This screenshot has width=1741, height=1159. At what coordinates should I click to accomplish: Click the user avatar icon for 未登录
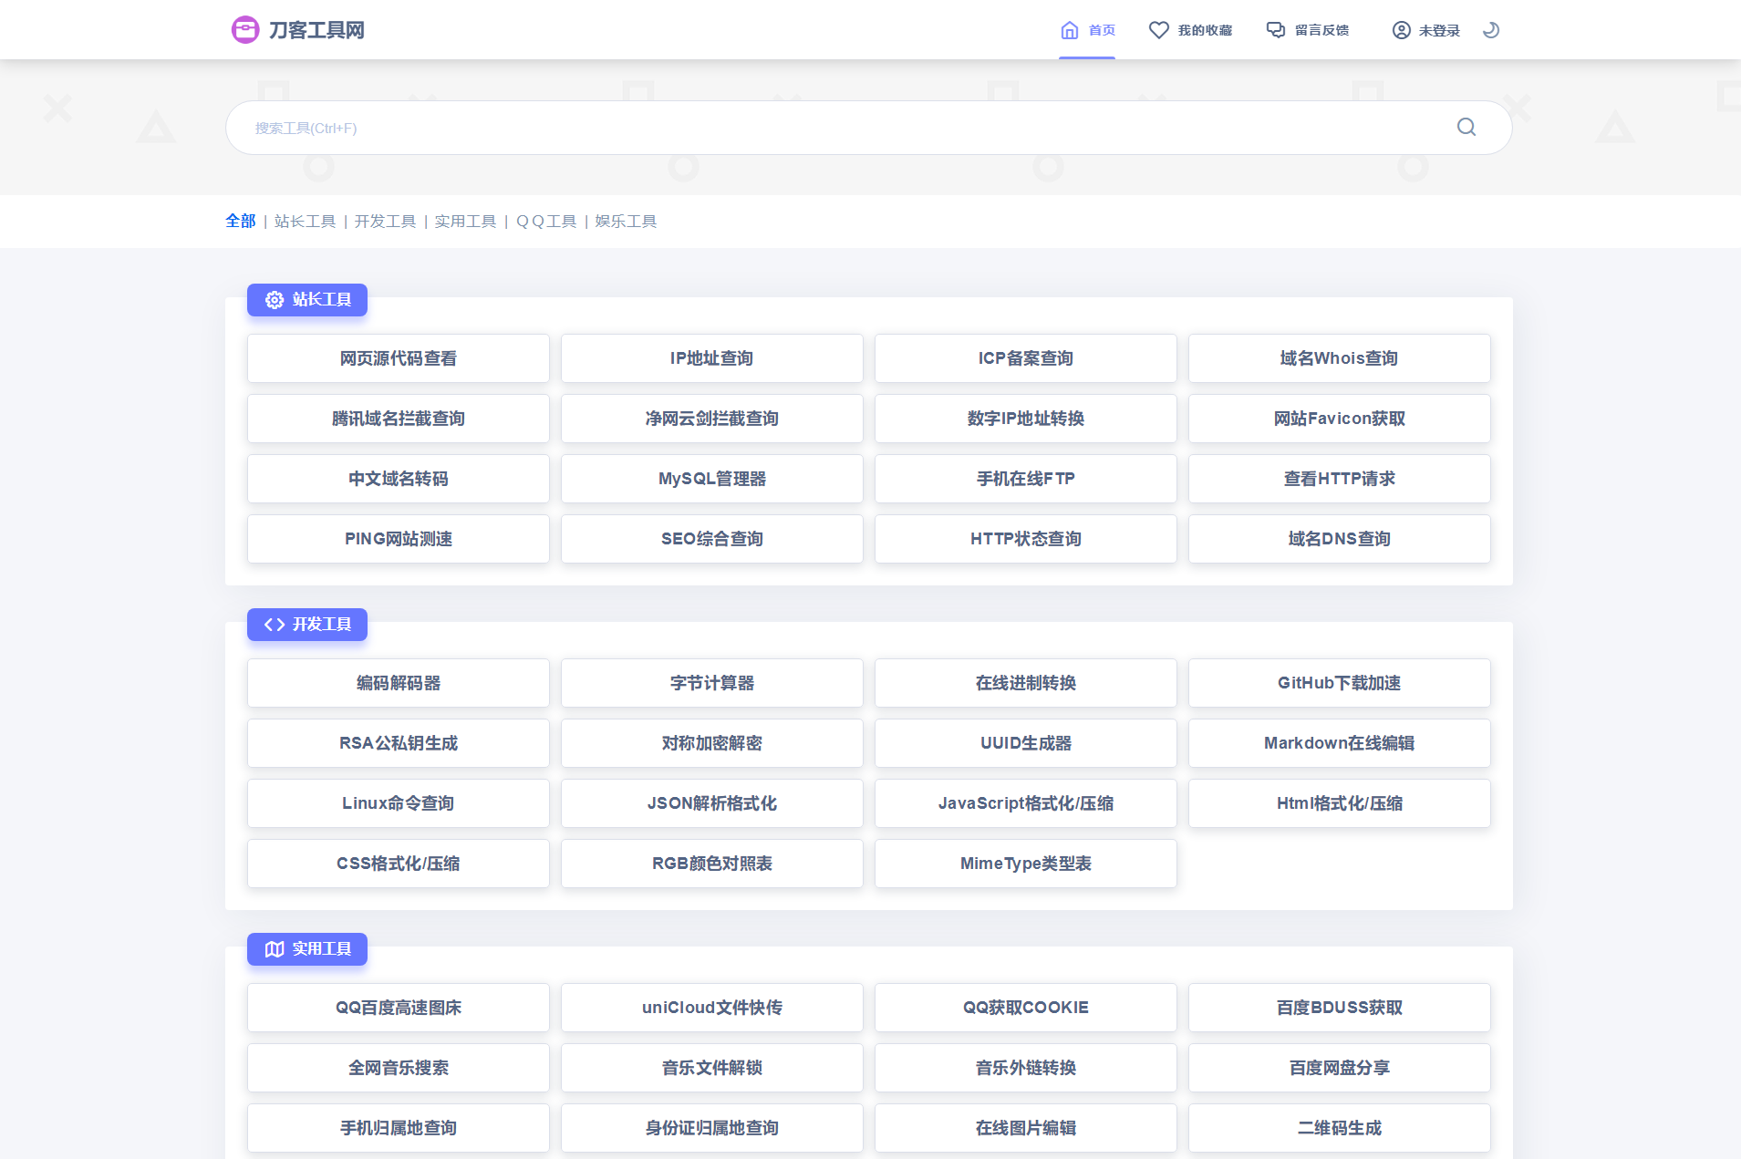pos(1402,30)
